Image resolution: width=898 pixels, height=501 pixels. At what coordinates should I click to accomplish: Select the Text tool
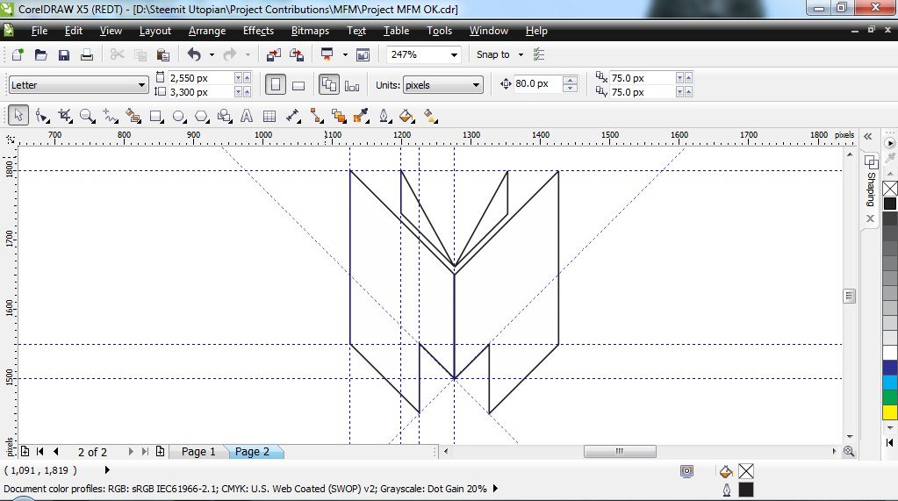[248, 116]
